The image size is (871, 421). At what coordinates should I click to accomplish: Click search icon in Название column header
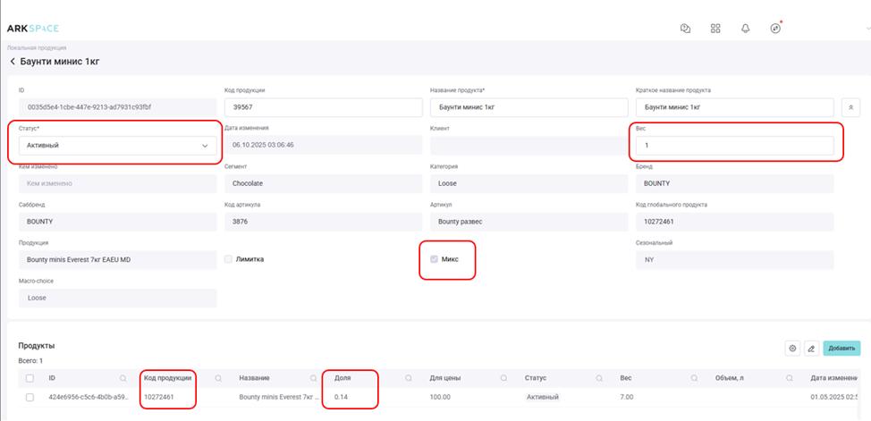(x=314, y=378)
